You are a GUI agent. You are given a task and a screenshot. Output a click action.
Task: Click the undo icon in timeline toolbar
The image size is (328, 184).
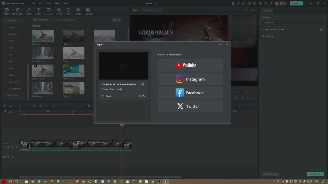click(20, 106)
